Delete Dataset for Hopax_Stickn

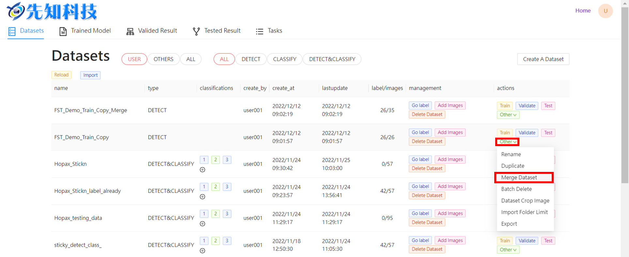pyautogui.click(x=427, y=168)
